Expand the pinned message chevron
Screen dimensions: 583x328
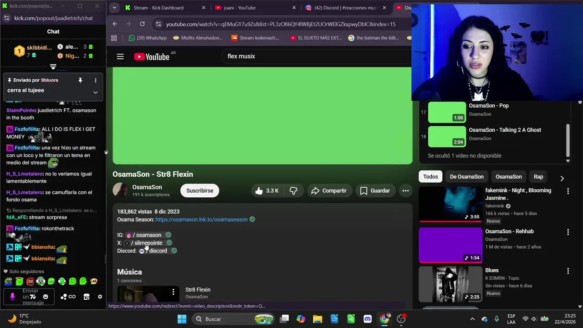click(x=95, y=92)
